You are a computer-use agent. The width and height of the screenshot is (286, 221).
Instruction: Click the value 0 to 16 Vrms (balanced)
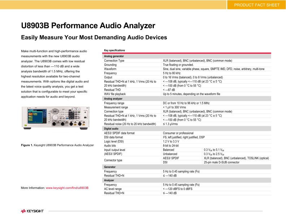pos(178,77)
